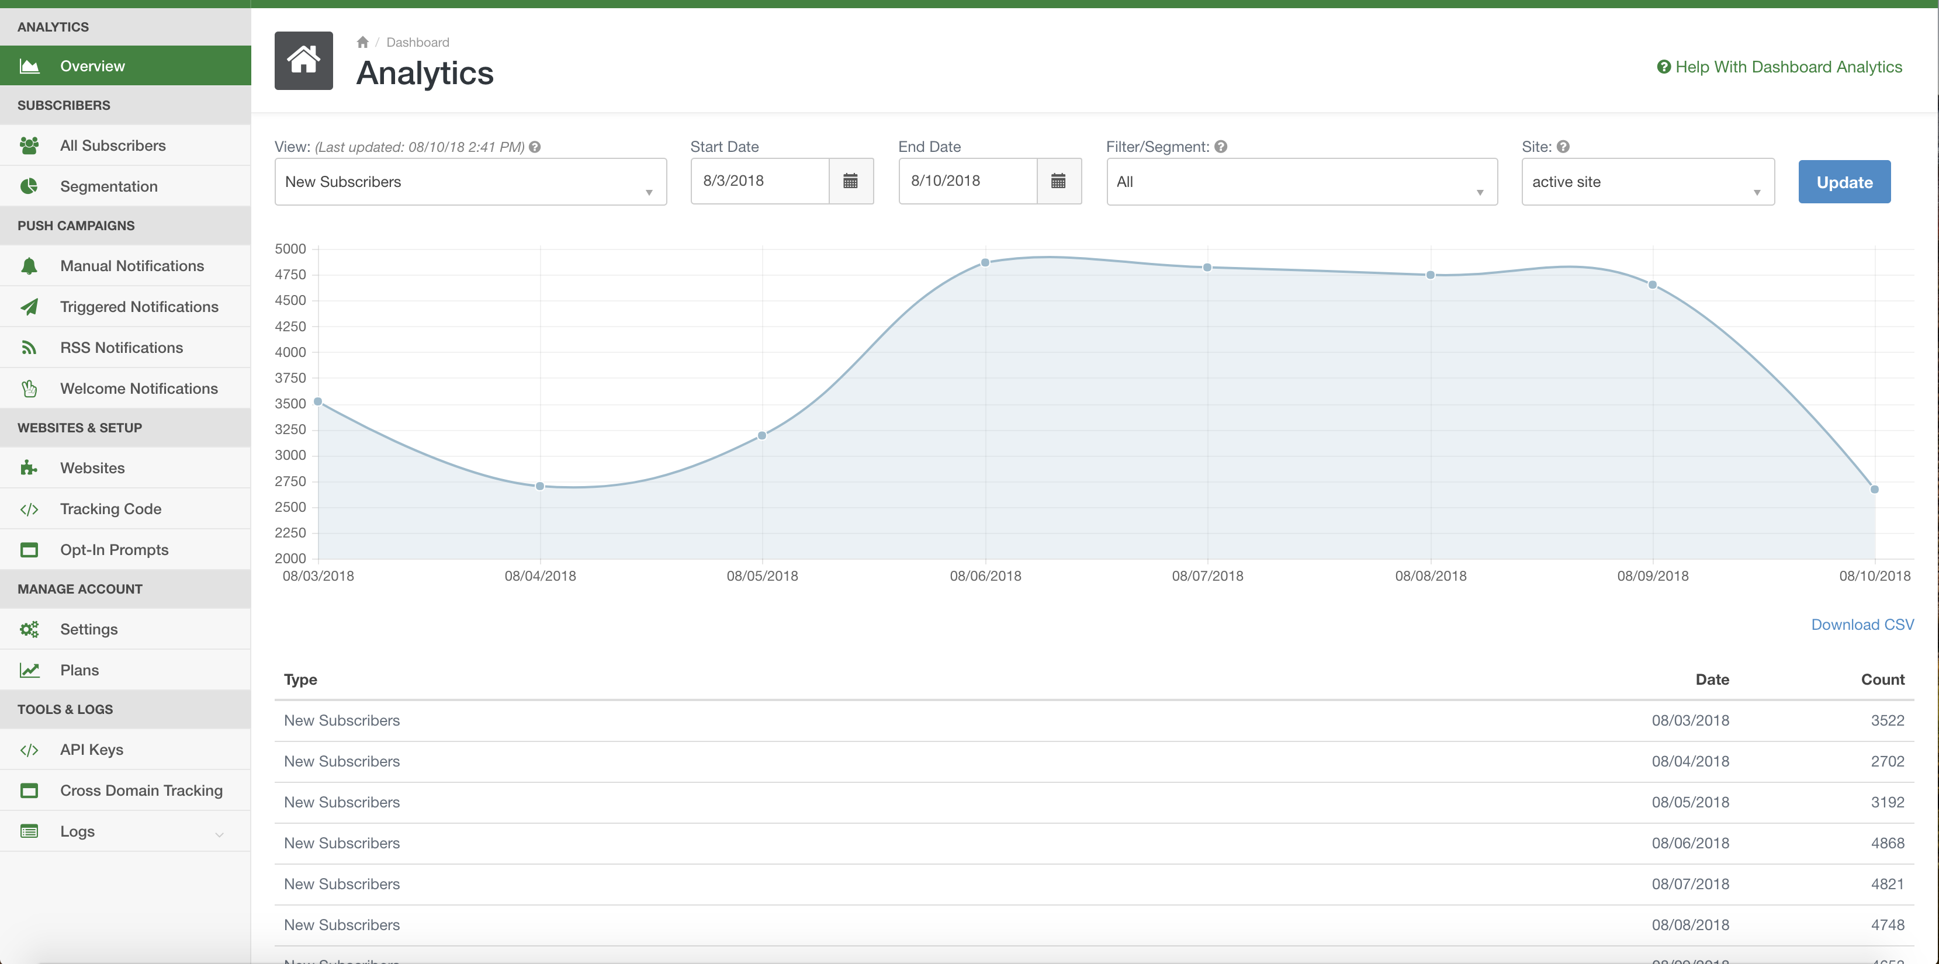
Task: Click the 08/06/2018 data point on chart
Action: pos(985,263)
